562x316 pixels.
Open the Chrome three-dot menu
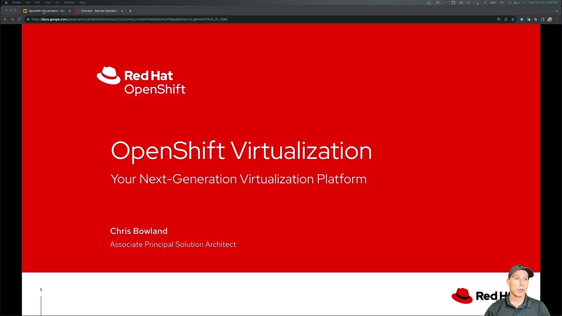point(557,19)
